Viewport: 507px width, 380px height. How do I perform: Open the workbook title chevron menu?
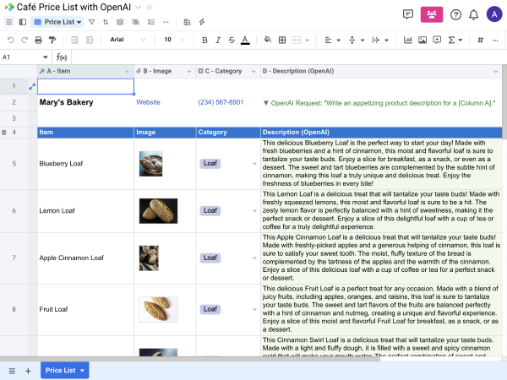pyautogui.click(x=138, y=7)
